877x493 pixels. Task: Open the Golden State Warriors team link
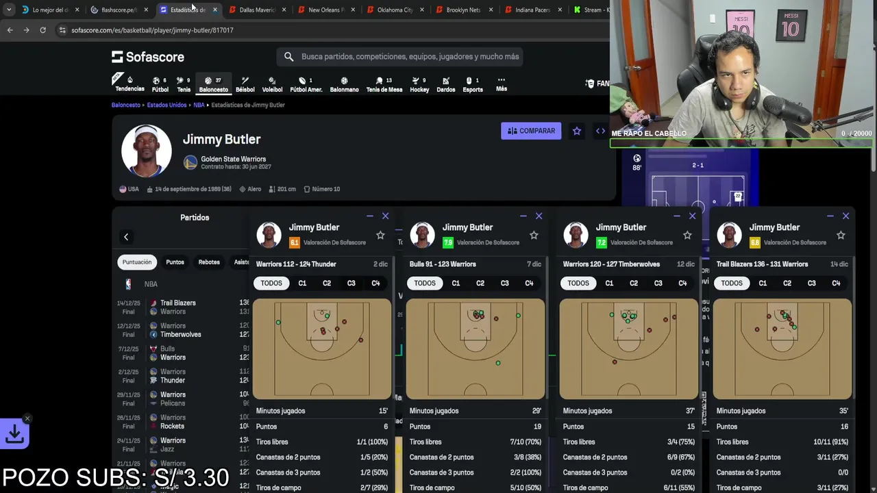pyautogui.click(x=233, y=159)
